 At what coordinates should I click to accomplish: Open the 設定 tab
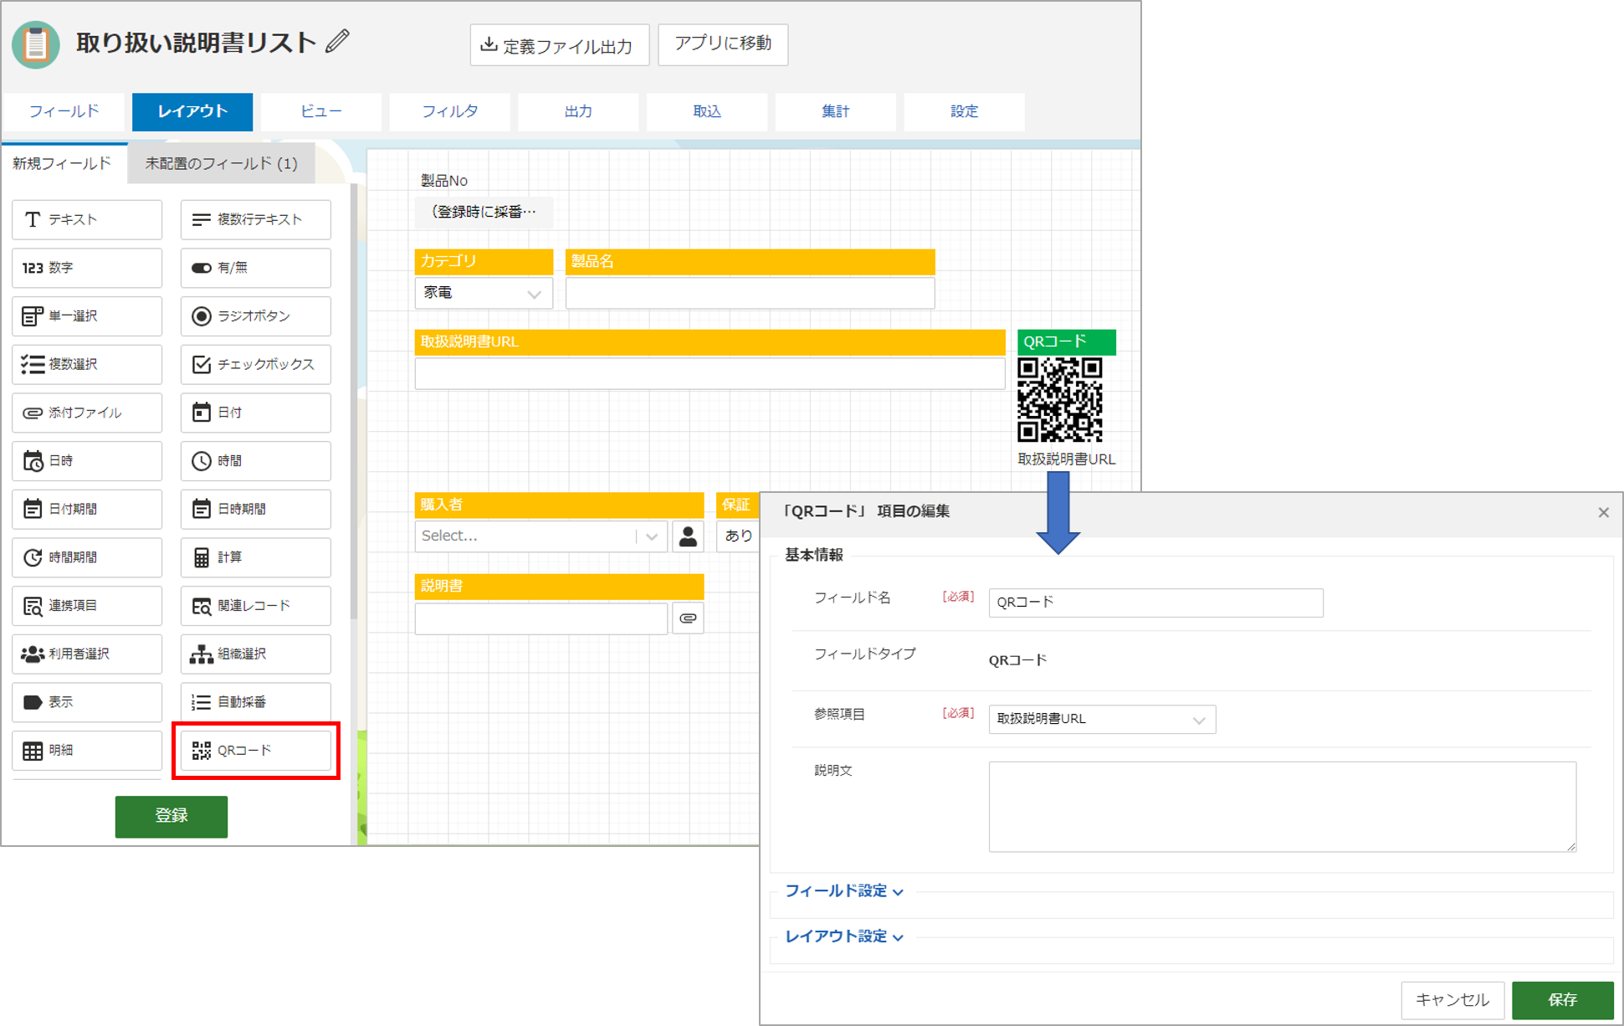[x=964, y=111]
